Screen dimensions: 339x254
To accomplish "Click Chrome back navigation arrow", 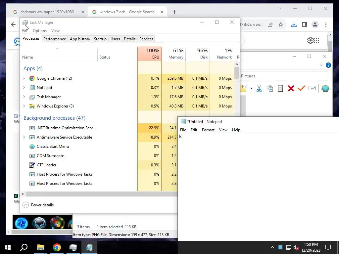I will (13, 24).
